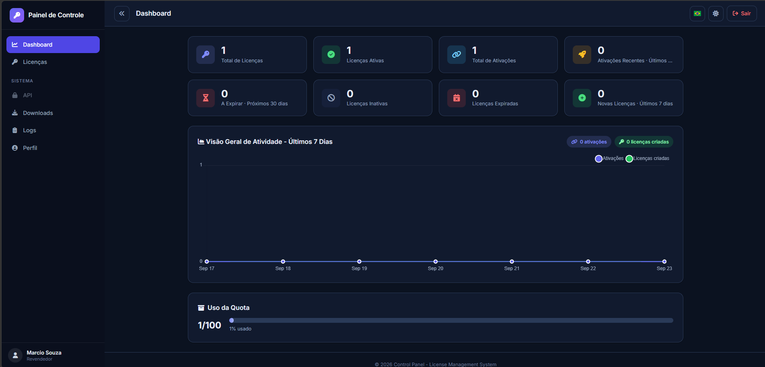This screenshot has height=367, width=765.
Task: Open the API sidebar item
Action: [x=53, y=95]
